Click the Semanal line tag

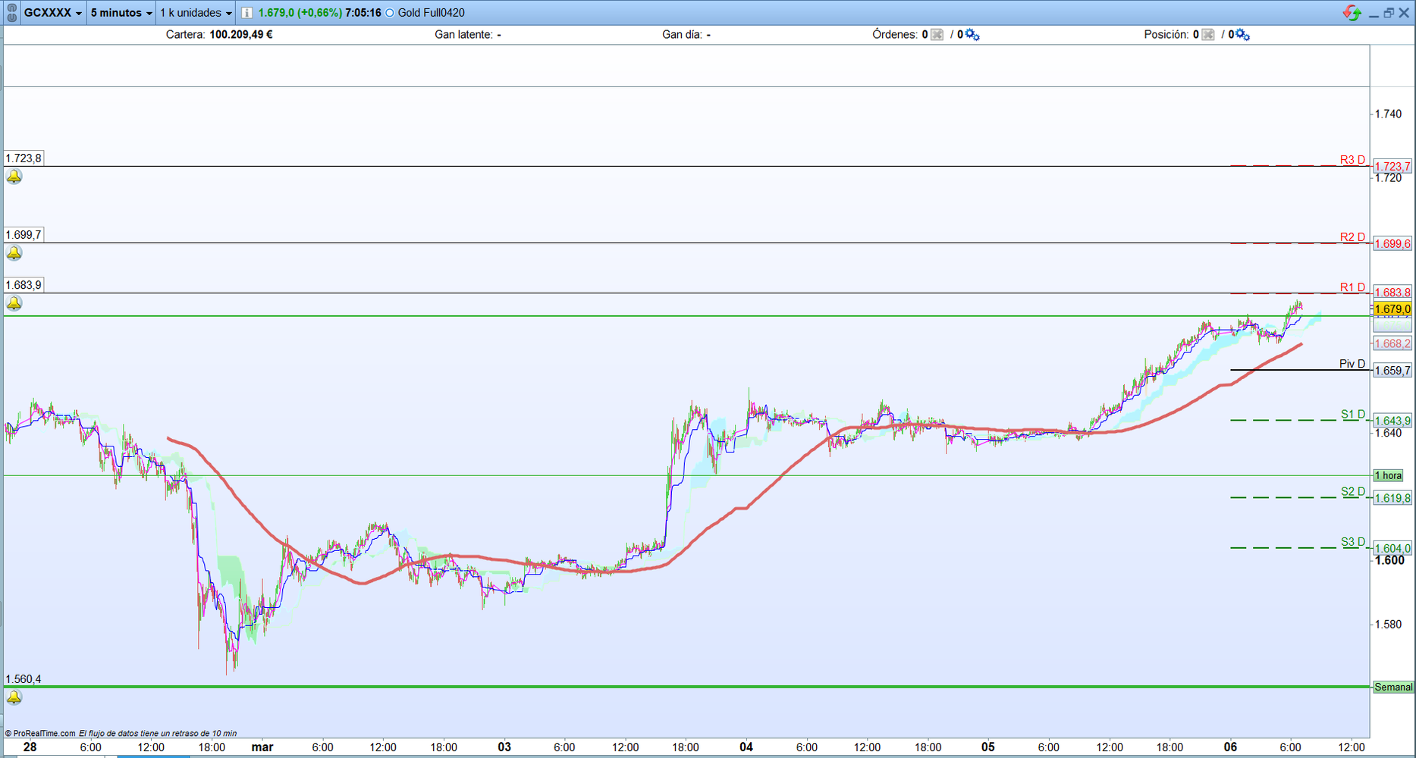click(x=1394, y=688)
